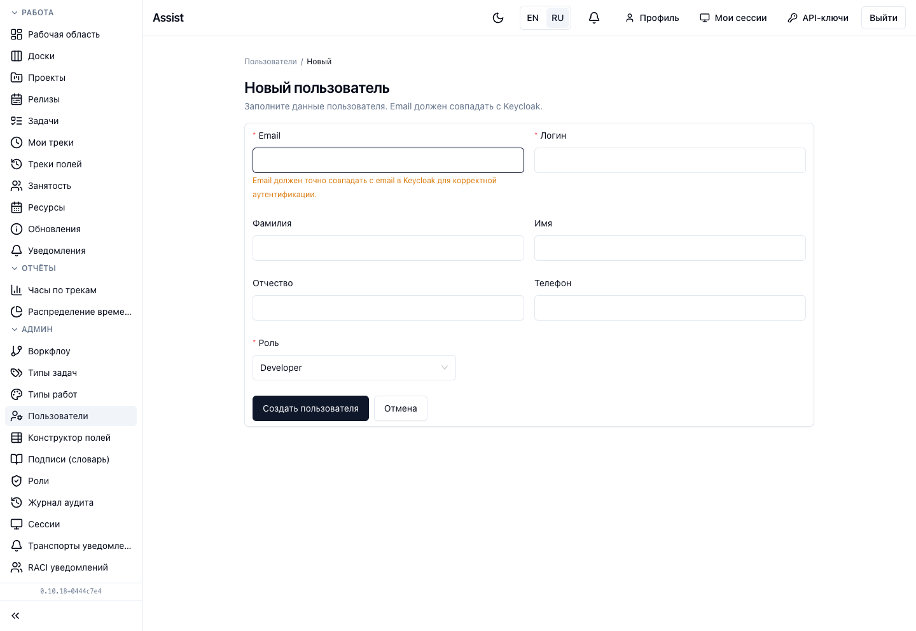
Task: Switch language to RU
Action: click(558, 18)
